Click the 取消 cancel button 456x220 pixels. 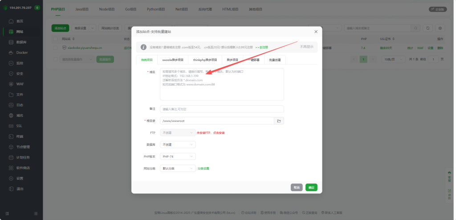tap(297, 188)
